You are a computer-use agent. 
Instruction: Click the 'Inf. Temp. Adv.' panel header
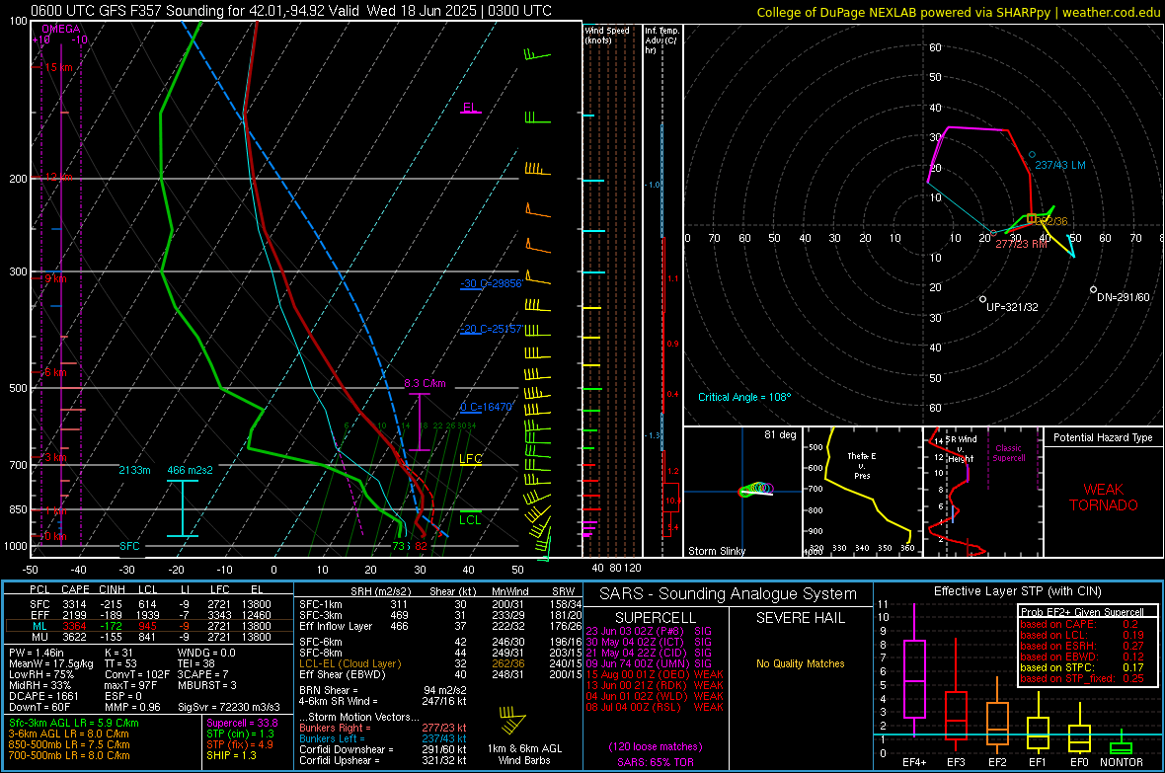(x=661, y=40)
